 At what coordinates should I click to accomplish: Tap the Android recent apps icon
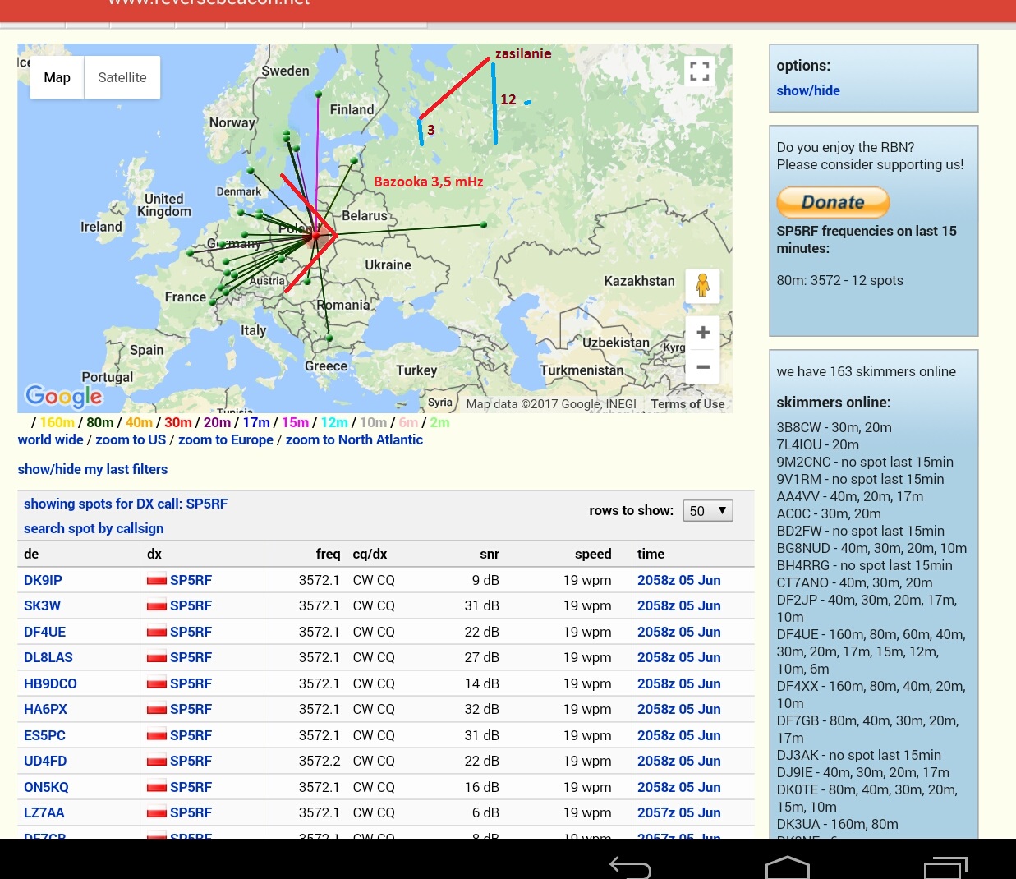tap(945, 867)
